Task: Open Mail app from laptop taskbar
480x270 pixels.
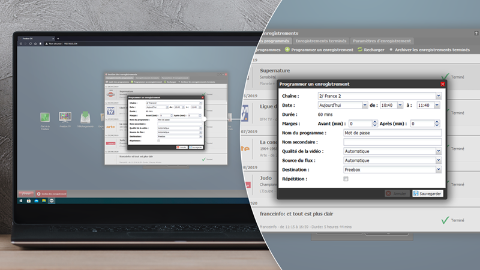Action: 36,201
